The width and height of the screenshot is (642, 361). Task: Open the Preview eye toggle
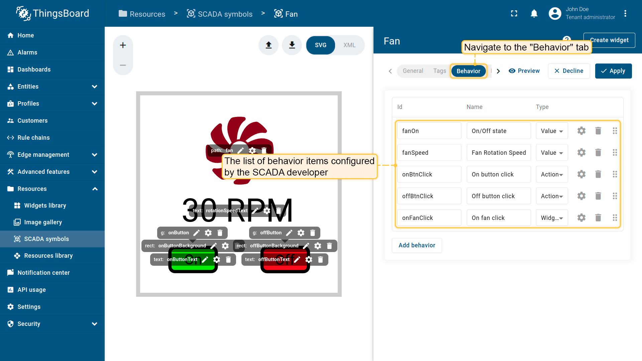click(x=524, y=71)
